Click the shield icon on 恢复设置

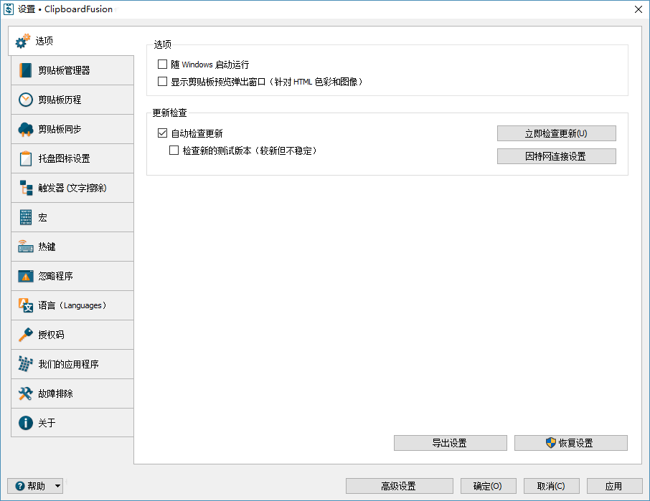(550, 443)
